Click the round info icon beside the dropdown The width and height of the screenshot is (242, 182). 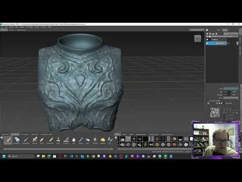[x=207, y=30]
